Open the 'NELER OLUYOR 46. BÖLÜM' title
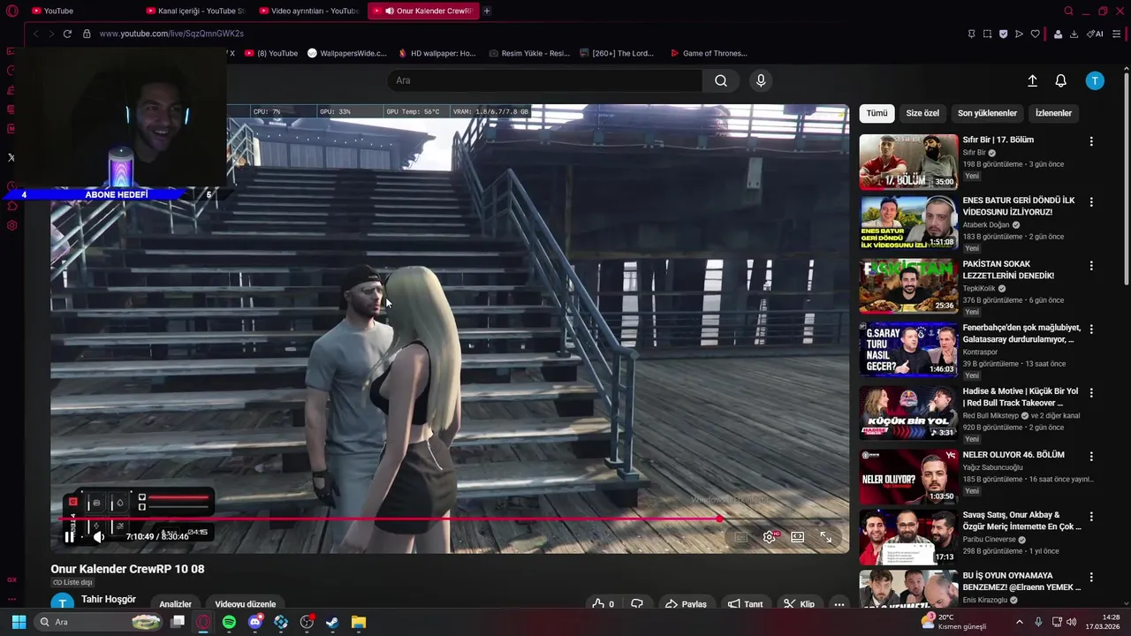The image size is (1131, 636). [x=1013, y=455]
